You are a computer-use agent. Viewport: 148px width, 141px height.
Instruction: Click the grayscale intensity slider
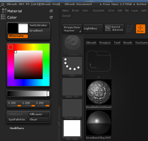click(x=28, y=94)
